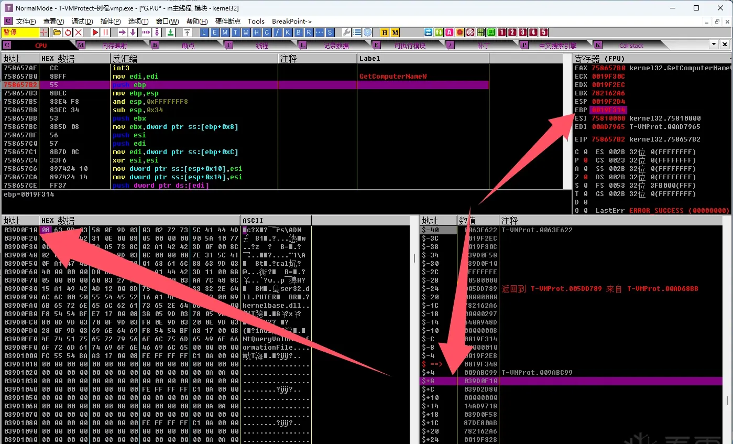This screenshot has width=733, height=444.
Task: Open the 调试(D) menu
Action: 82,21
